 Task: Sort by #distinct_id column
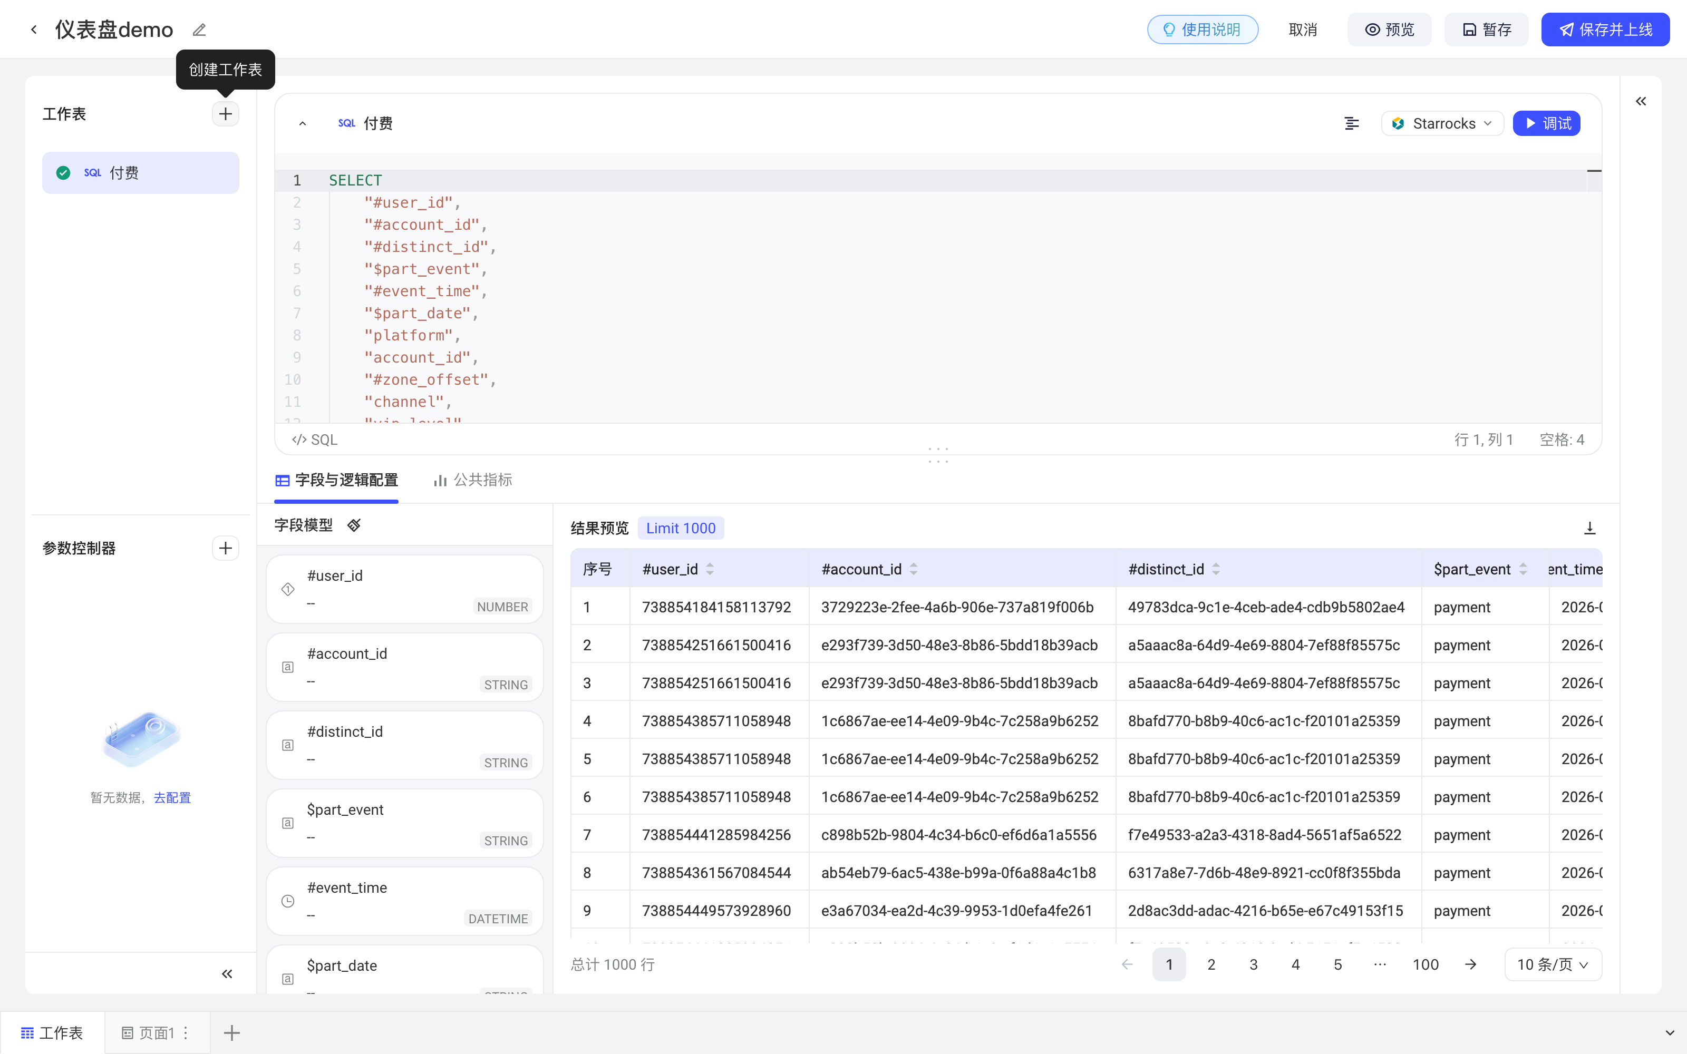point(1216,569)
